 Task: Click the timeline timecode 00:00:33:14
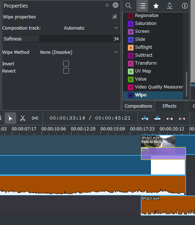tap(67, 118)
